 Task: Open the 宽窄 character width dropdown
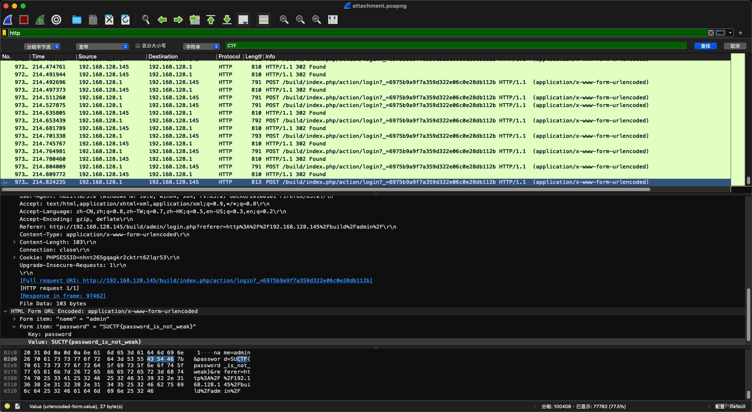tap(102, 46)
